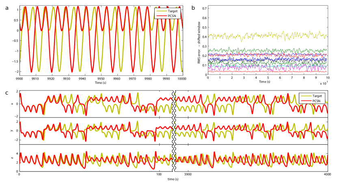The height and width of the screenshot is (193, 337).
Task: Click the x-axis tick label '9900'
Action: tap(19, 79)
